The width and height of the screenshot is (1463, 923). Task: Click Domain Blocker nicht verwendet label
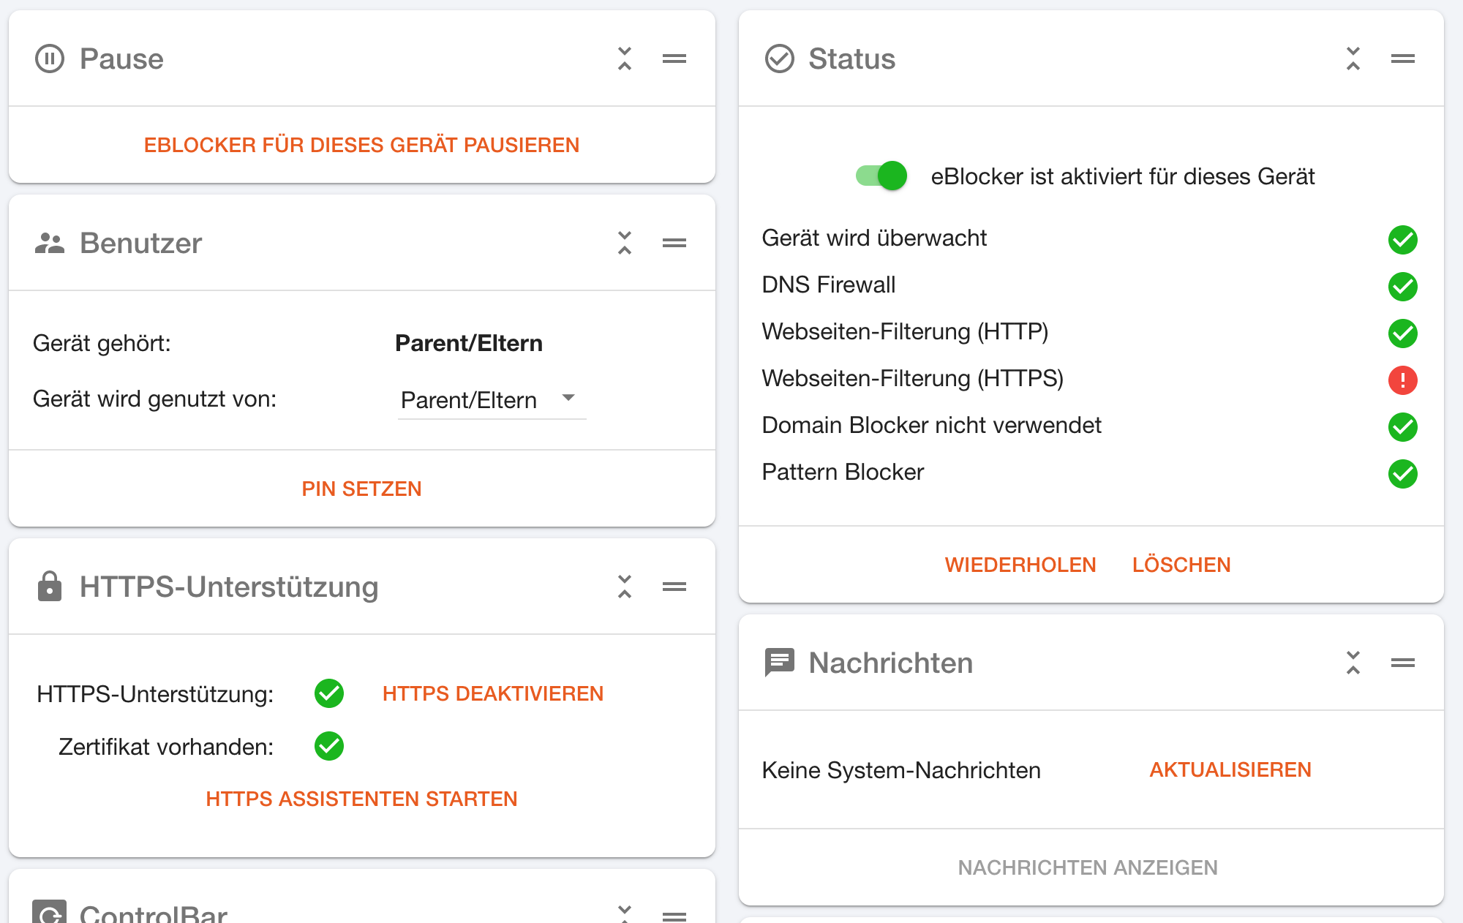(931, 425)
